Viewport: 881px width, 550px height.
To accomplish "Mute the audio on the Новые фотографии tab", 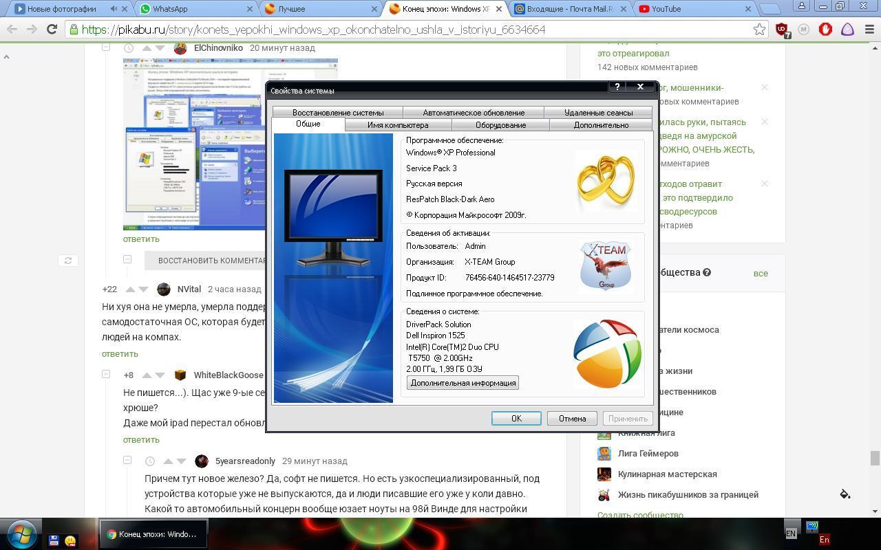I will pyautogui.click(x=114, y=9).
